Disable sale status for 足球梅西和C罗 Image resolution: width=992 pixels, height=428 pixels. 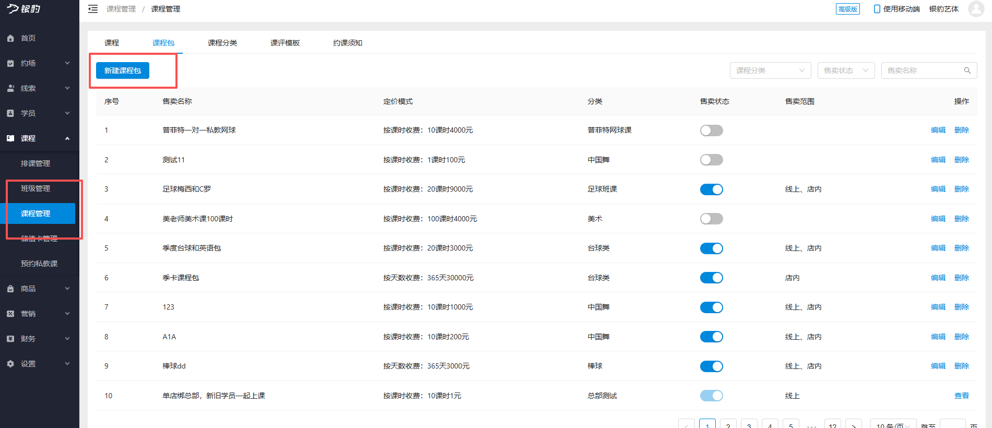(x=711, y=189)
